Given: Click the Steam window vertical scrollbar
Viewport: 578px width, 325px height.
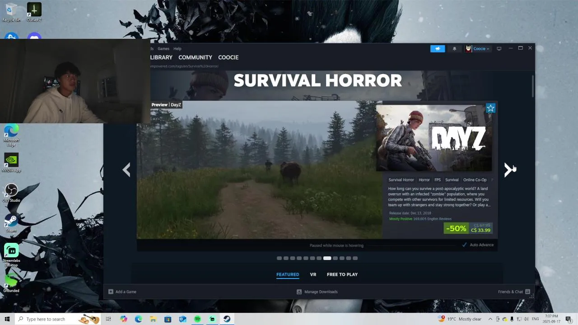Looking at the screenshot, I should coord(533,86).
